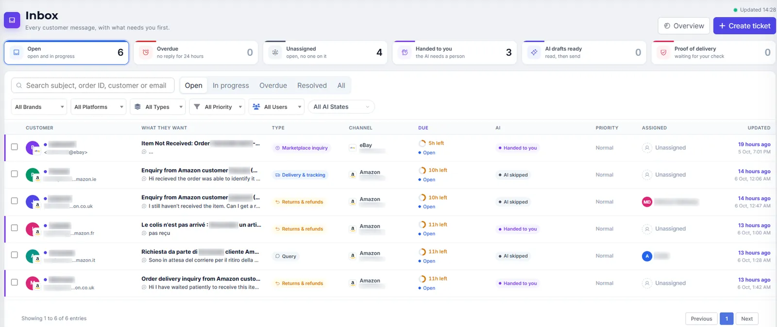This screenshot has width=777, height=327.
Task: Switch to the All tab
Action: [341, 86]
